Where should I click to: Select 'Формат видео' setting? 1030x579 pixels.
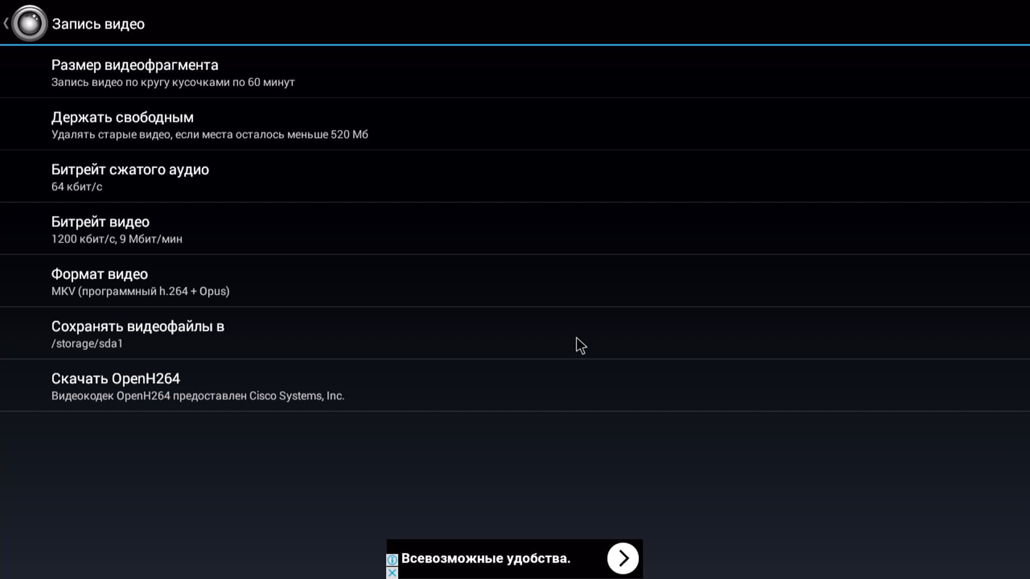click(x=99, y=274)
